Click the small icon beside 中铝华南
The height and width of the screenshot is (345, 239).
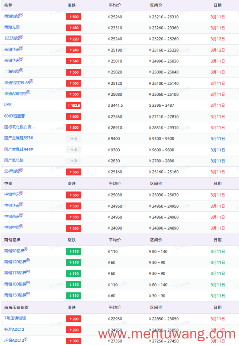[21, 204]
